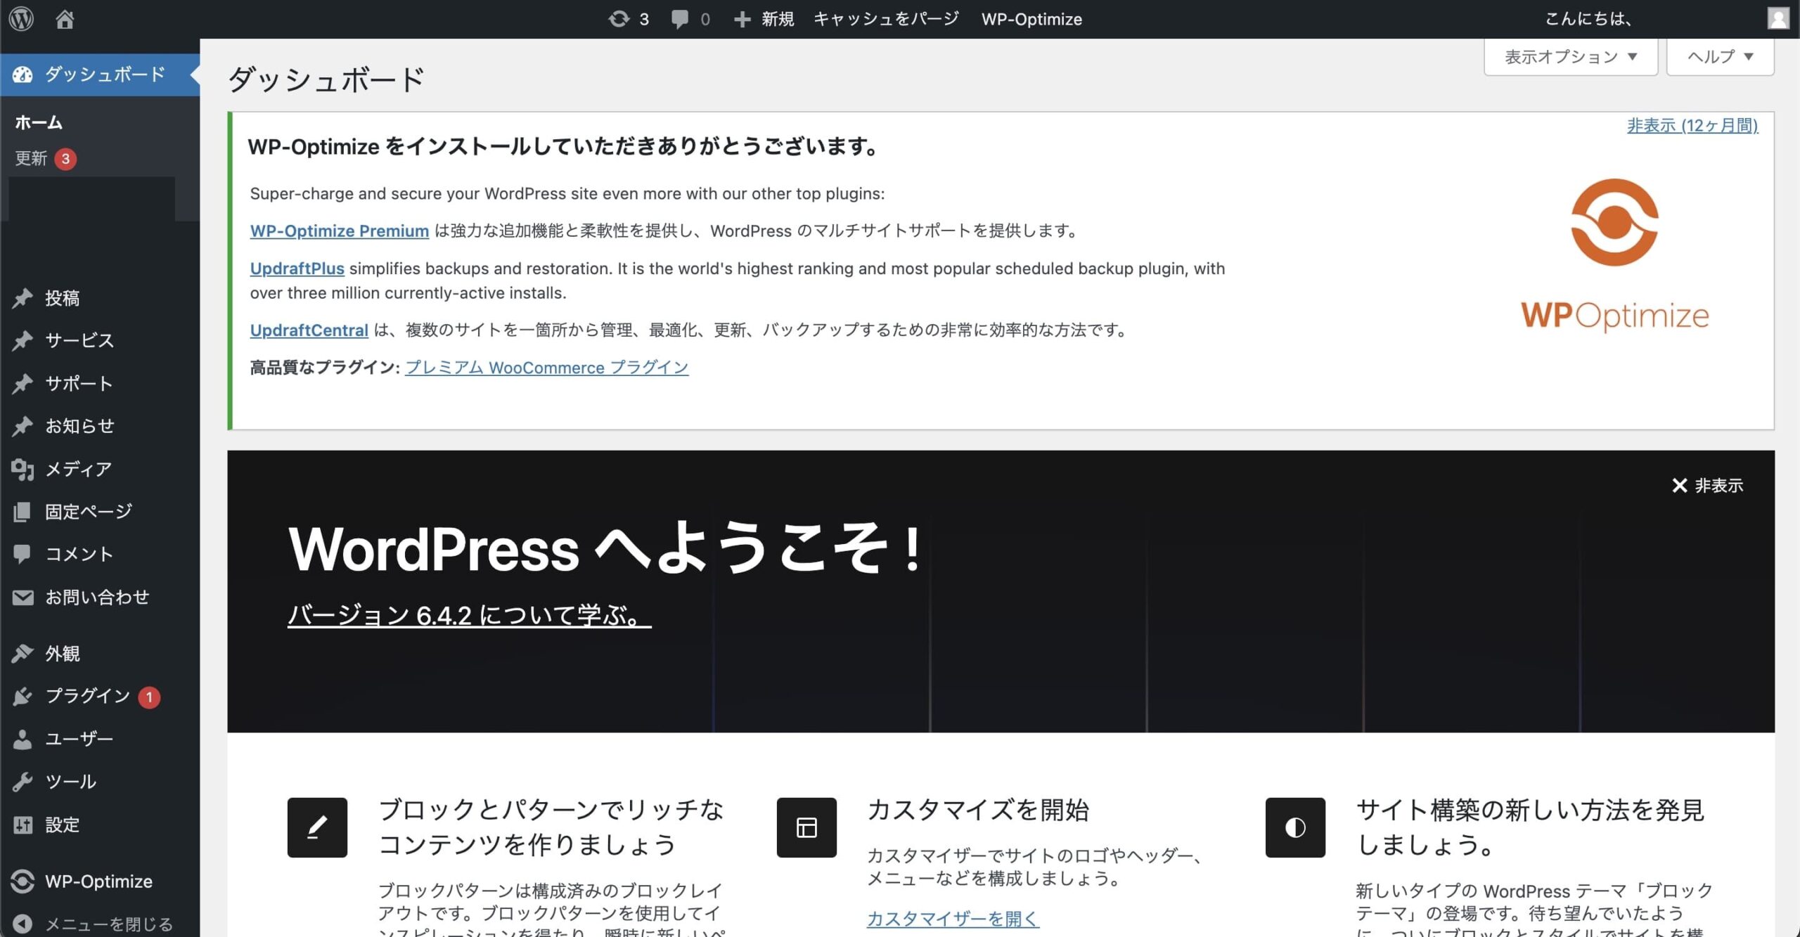Click バージョン 6.4.2 について学ぶ link

tap(469, 616)
